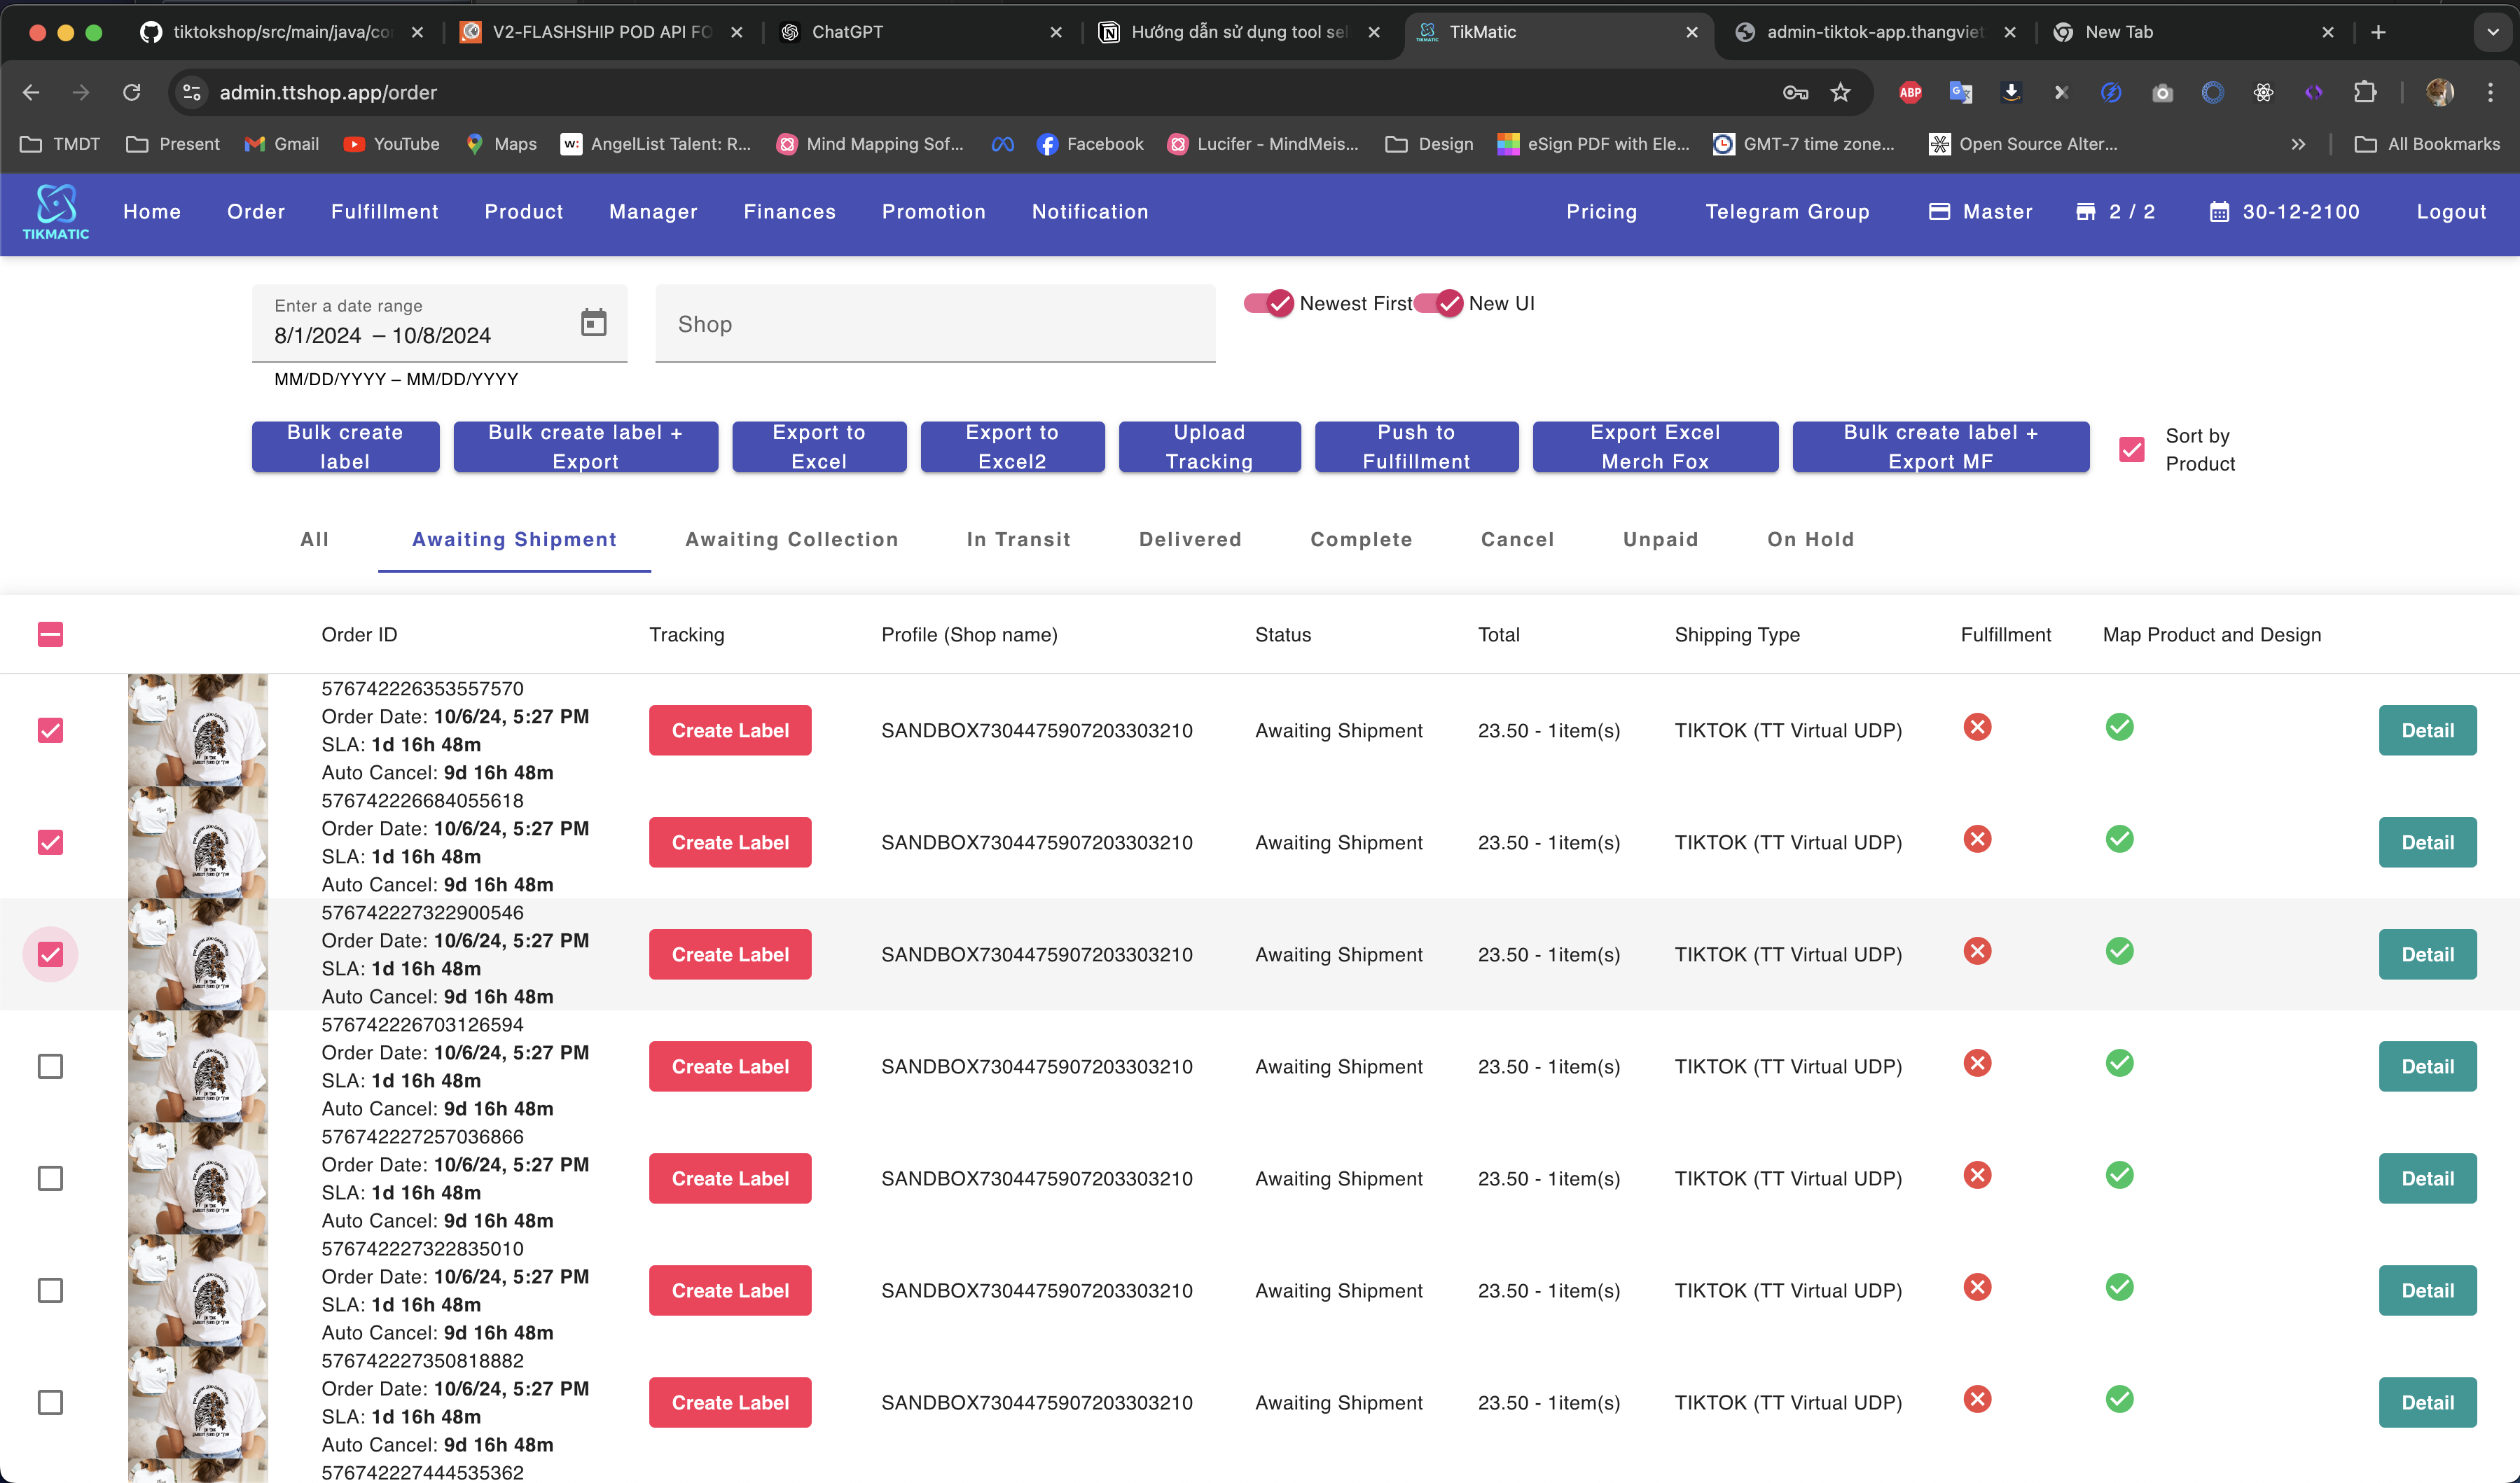Image resolution: width=2520 pixels, height=1483 pixels.
Task: Bookmark page with star icon
Action: click(1841, 92)
